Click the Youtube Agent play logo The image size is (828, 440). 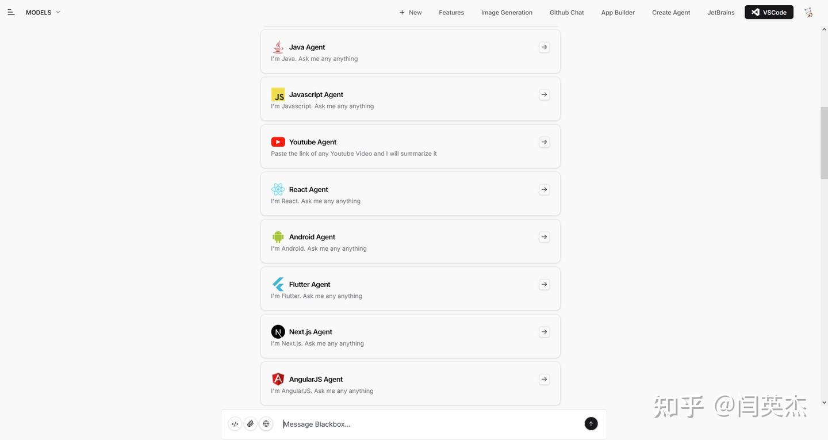point(278,142)
